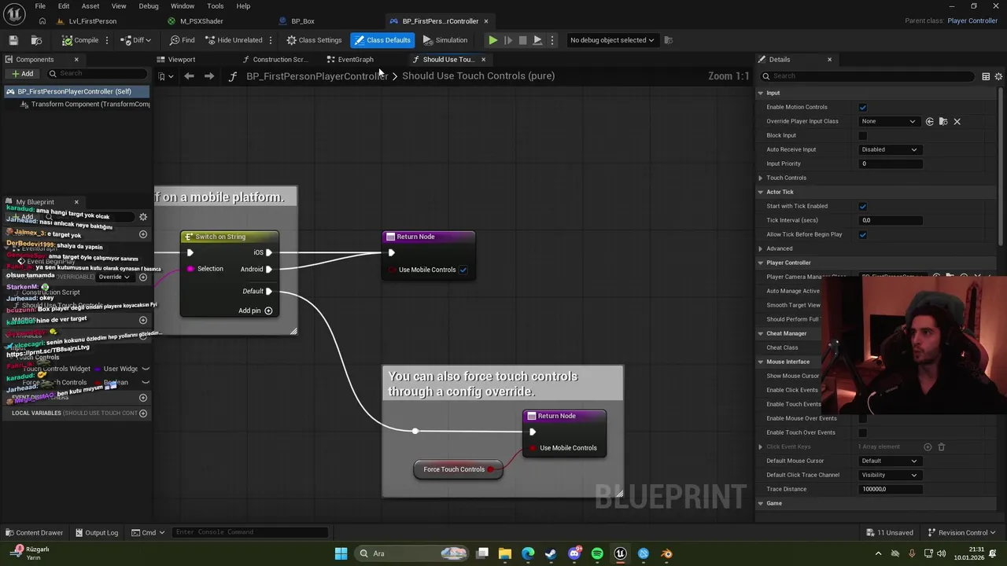This screenshot has height=566, width=1007.
Task: Switch to the Lvl_FirstPerson tab
Action: click(93, 21)
